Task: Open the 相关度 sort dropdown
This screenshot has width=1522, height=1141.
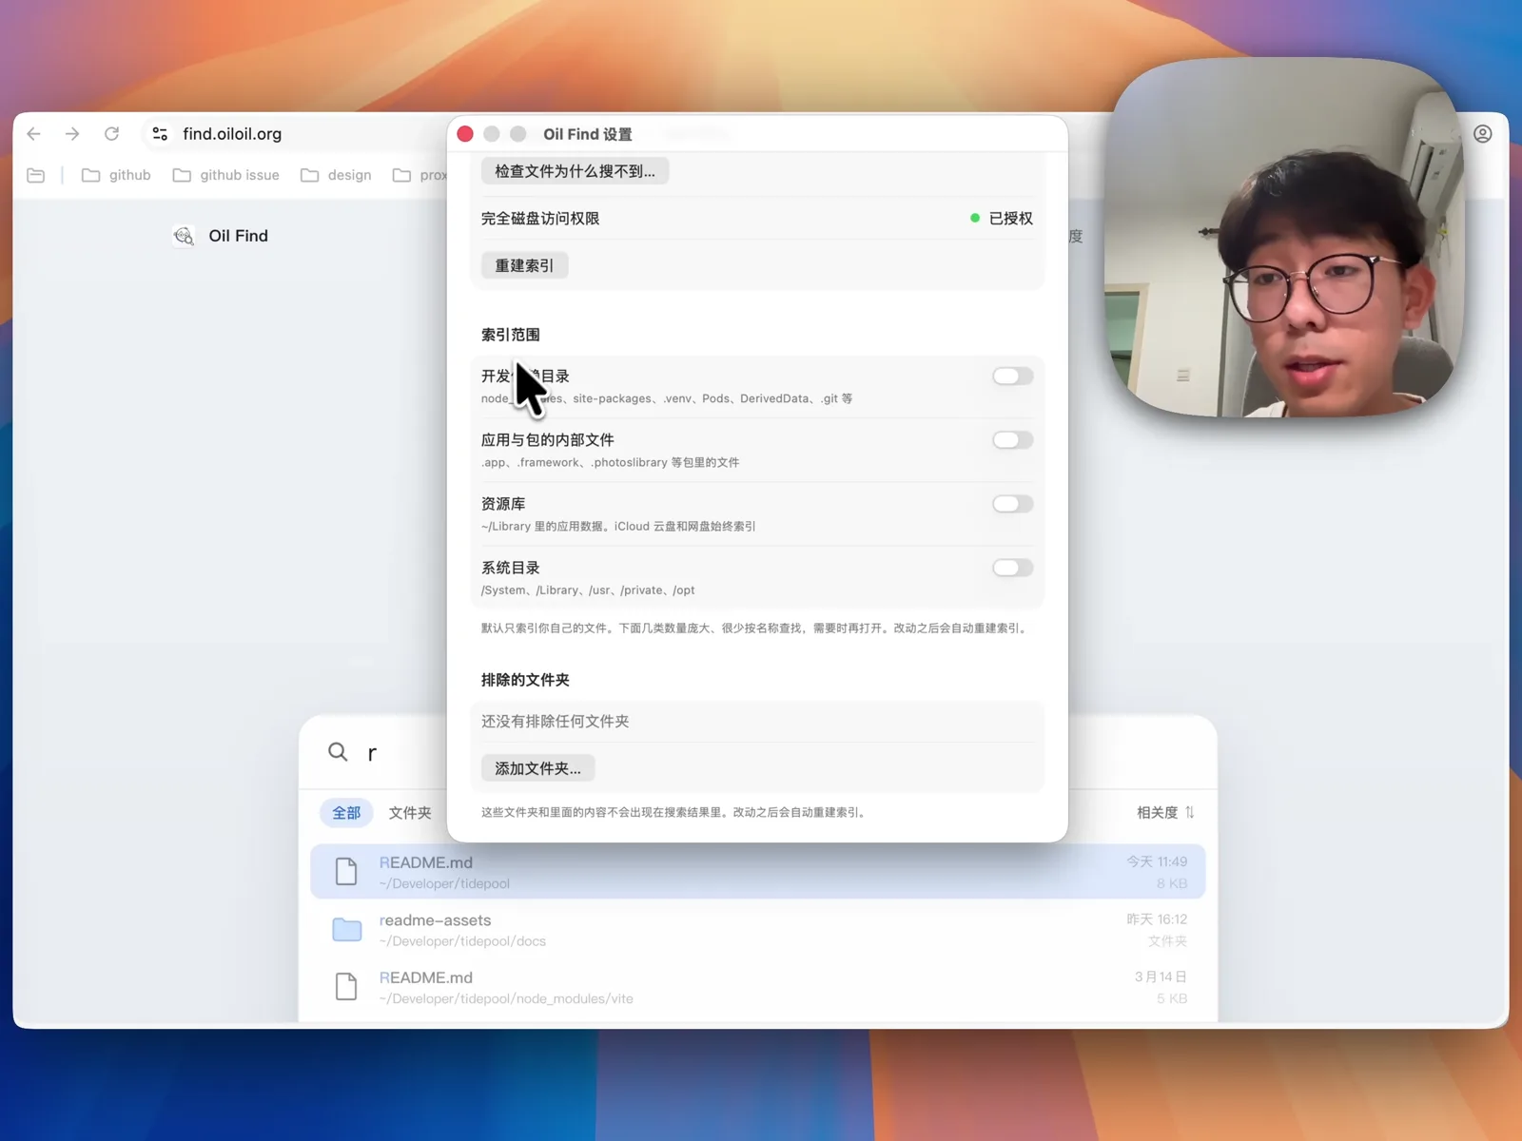Action: click(1165, 812)
